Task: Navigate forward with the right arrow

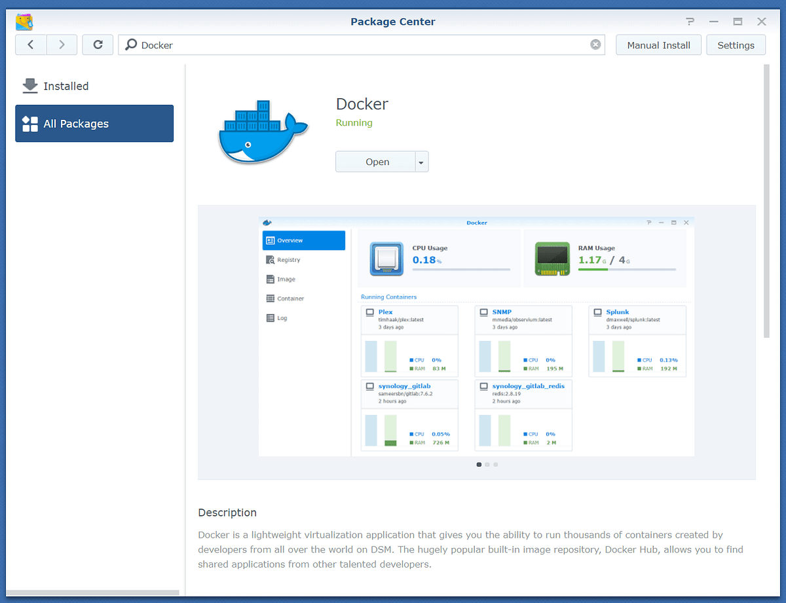Action: point(62,45)
